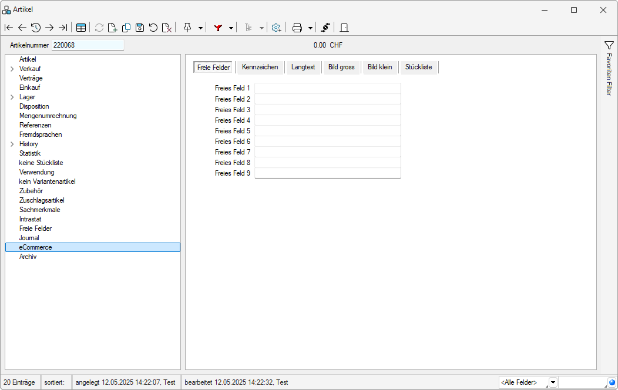Go to the previous record
The height and width of the screenshot is (390, 618).
tap(22, 28)
